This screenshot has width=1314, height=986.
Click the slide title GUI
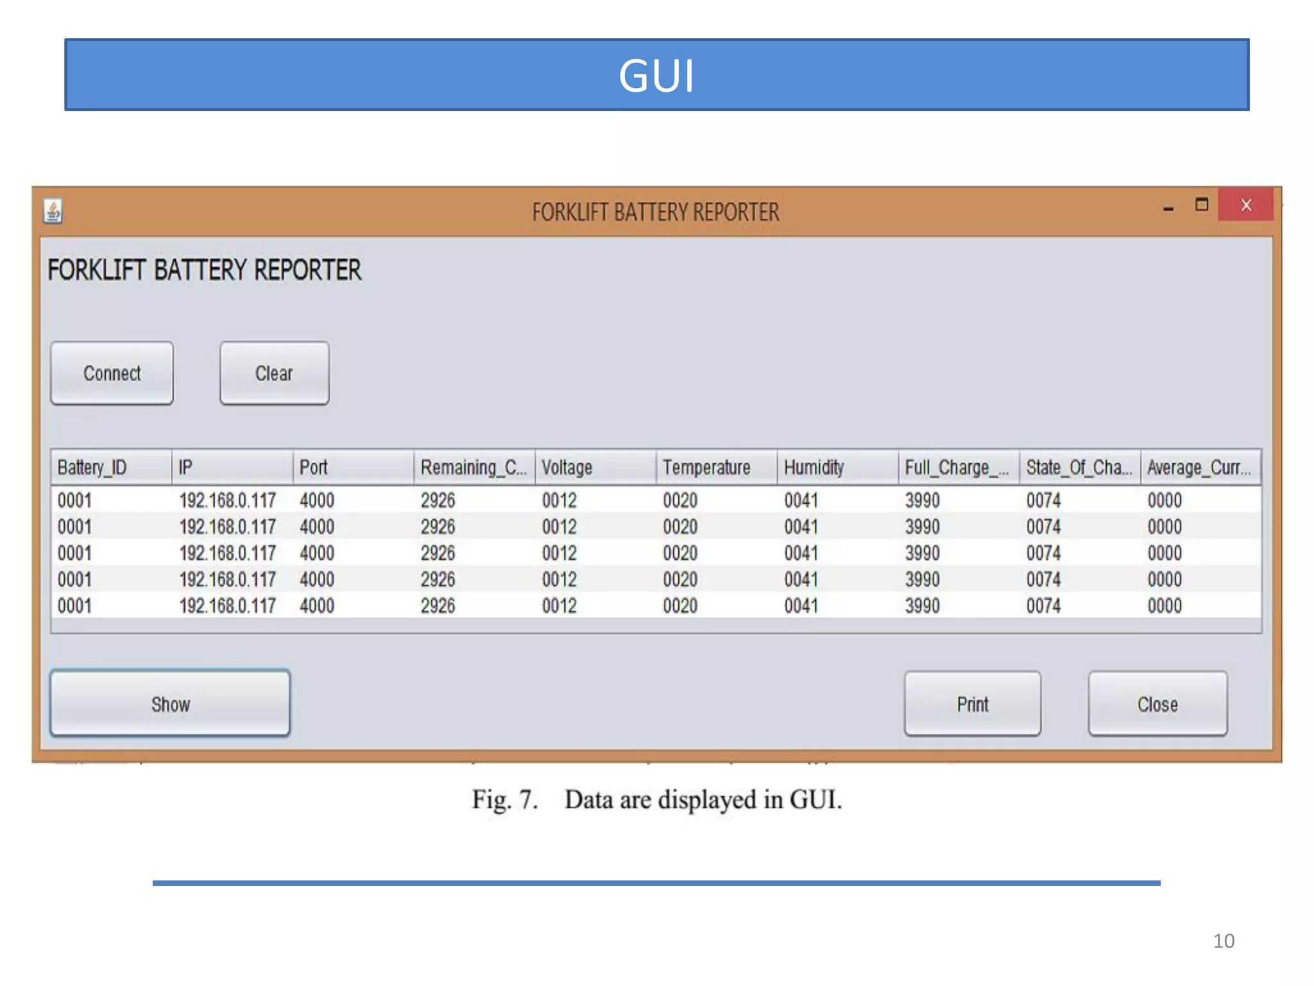tap(656, 75)
